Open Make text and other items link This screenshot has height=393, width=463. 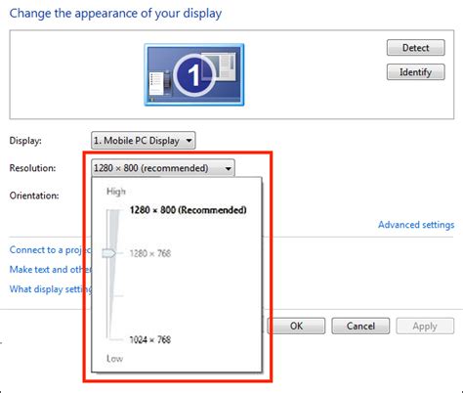(x=51, y=270)
